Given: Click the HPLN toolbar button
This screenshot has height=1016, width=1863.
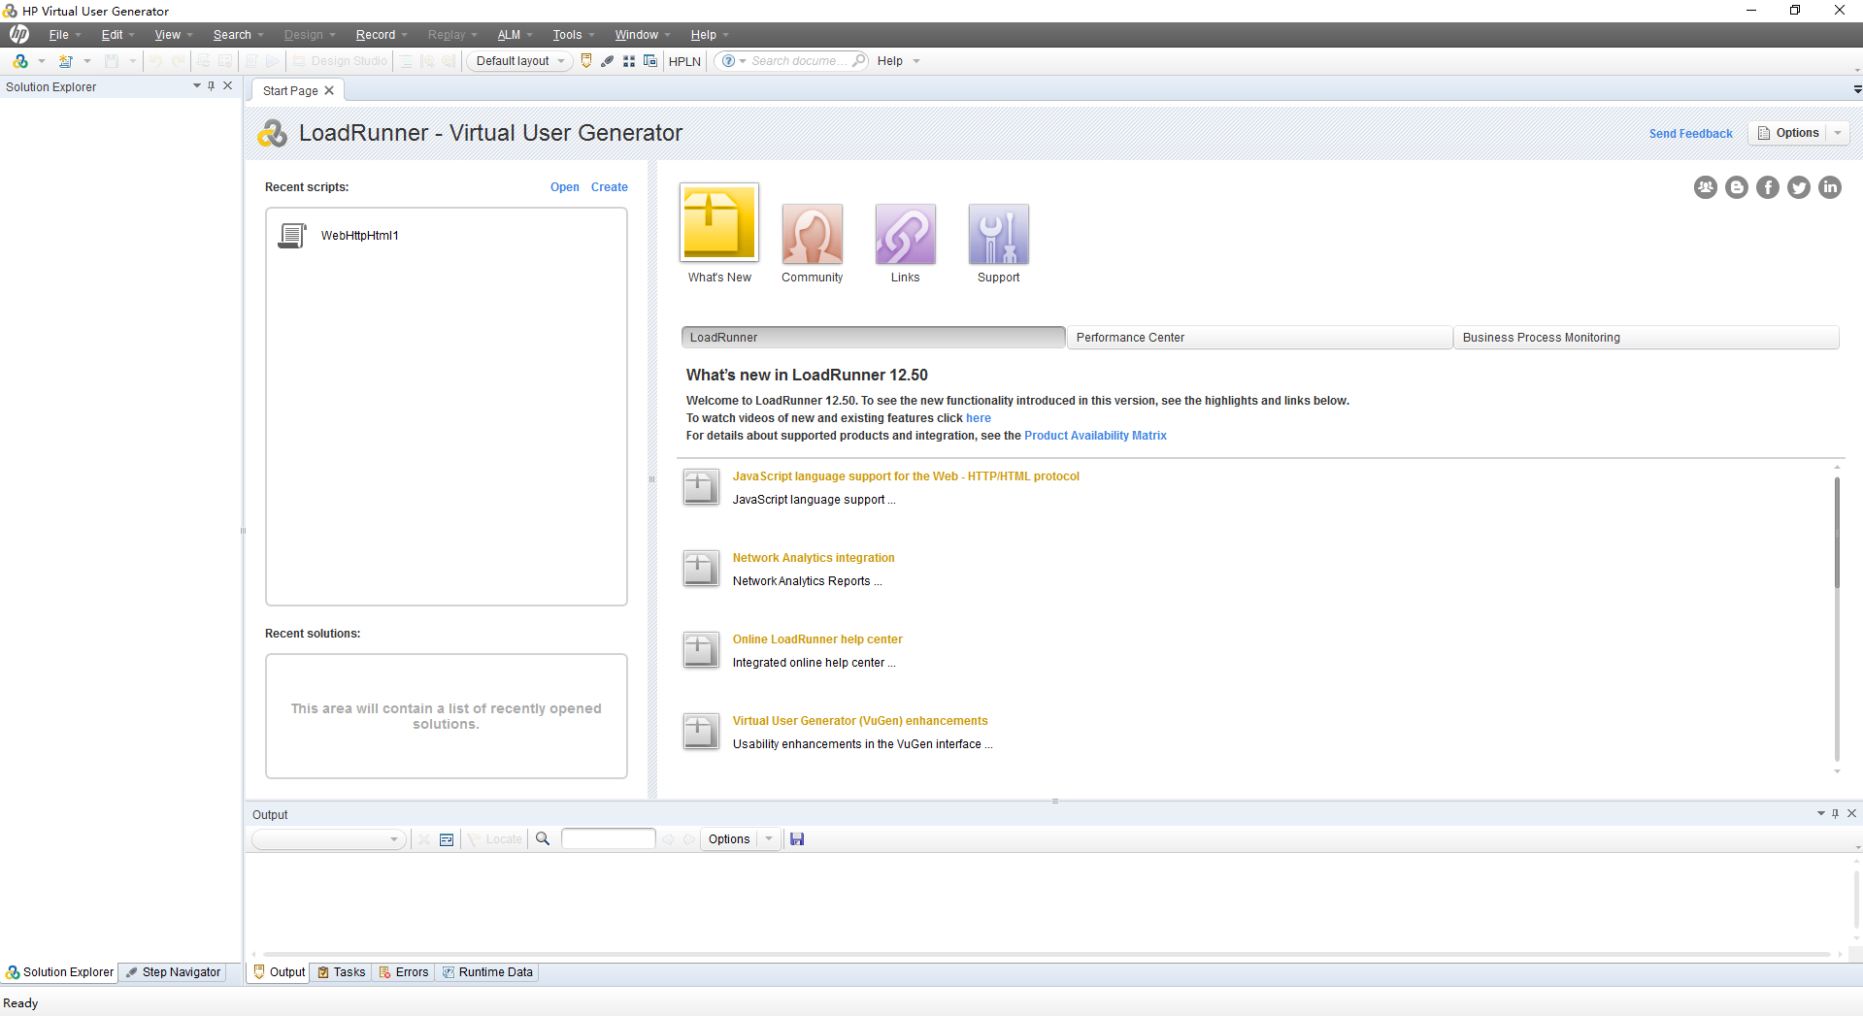Looking at the screenshot, I should click(x=684, y=61).
